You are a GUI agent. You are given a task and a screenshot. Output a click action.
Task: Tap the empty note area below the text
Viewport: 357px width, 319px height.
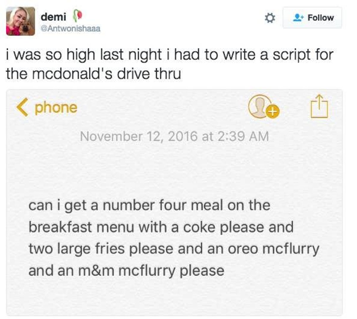click(x=174, y=296)
